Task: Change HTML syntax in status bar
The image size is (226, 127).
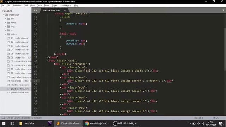Action: 216,117
